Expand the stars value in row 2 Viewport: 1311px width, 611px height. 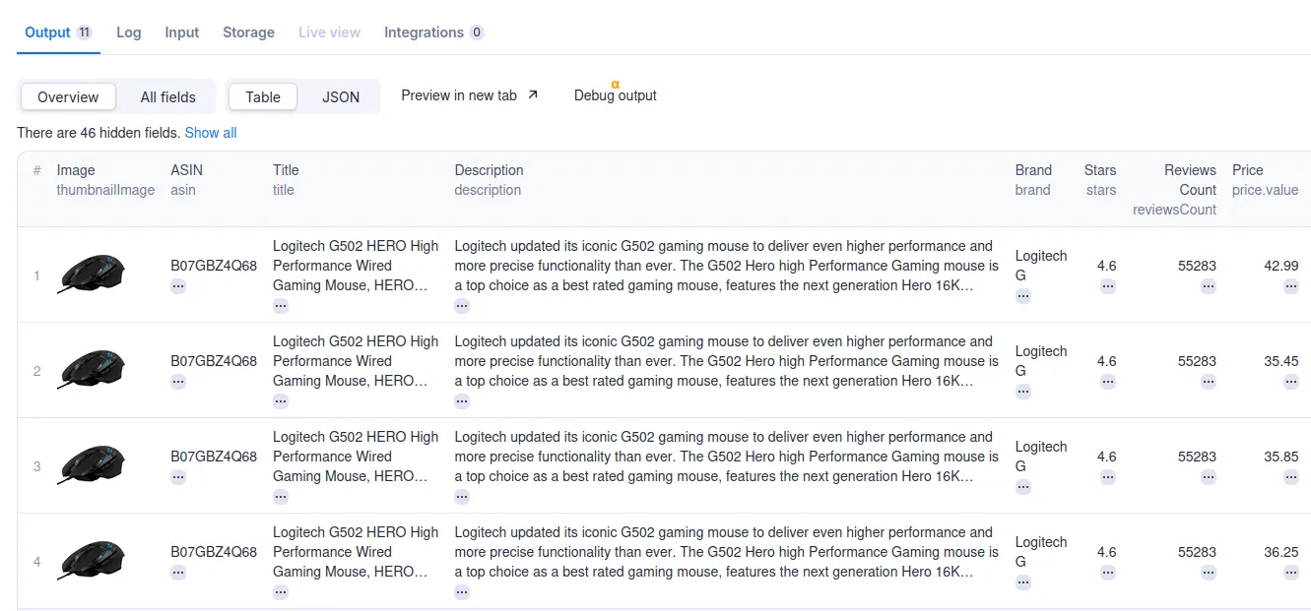coord(1108,382)
